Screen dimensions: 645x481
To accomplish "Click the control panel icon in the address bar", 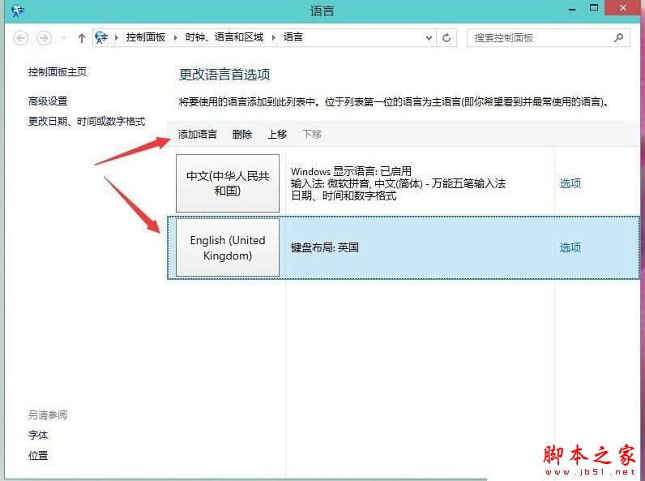I will point(102,37).
